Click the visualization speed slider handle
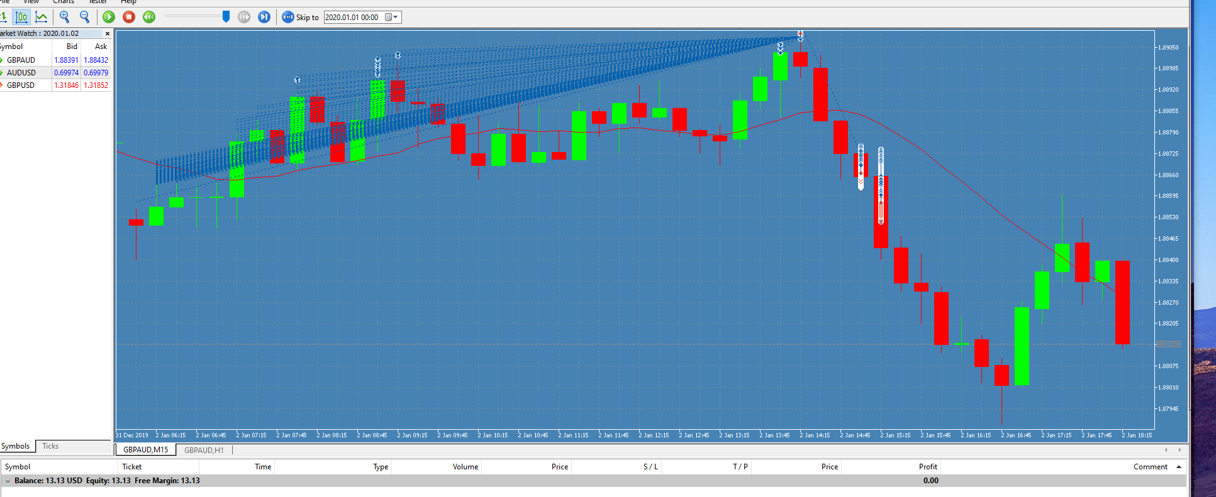 coord(226,17)
